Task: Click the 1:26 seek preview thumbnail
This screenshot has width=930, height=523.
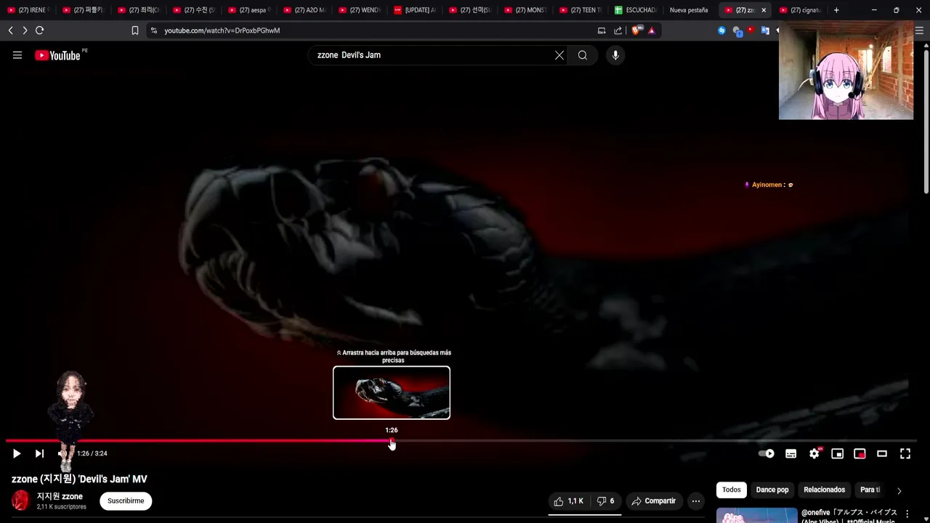Action: (392, 393)
